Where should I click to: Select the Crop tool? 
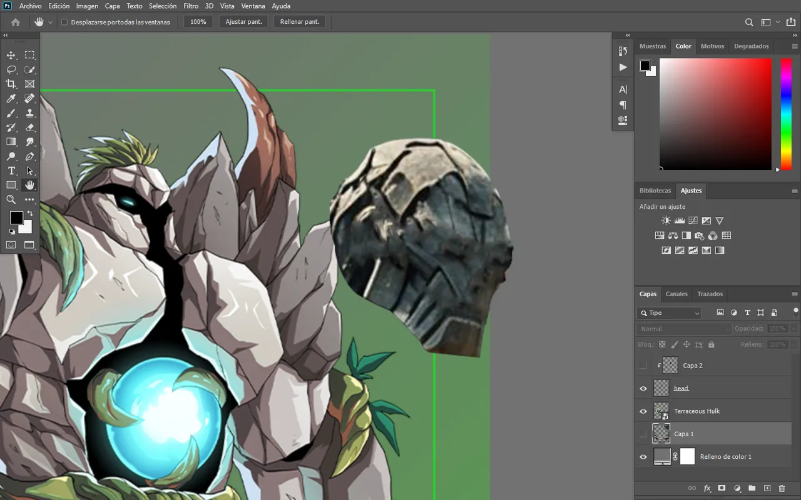11,84
